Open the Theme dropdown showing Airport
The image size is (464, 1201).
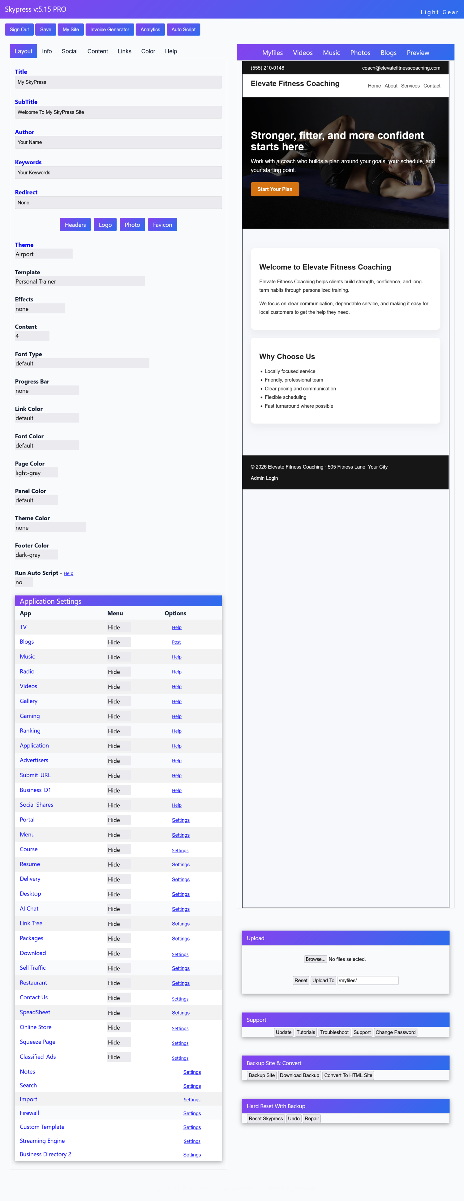click(x=43, y=254)
